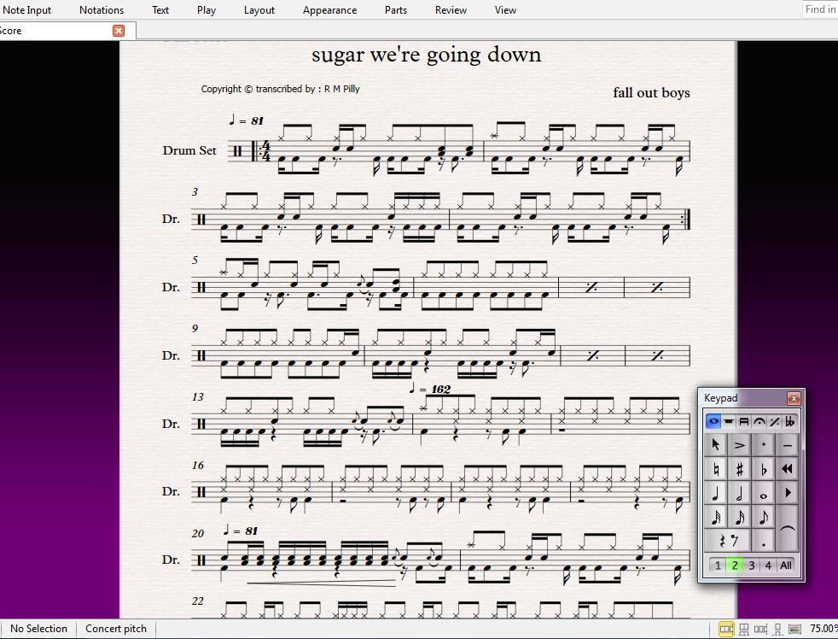Select the horizontal spreads page view icon
Image resolution: width=838 pixels, height=639 pixels.
(x=725, y=629)
